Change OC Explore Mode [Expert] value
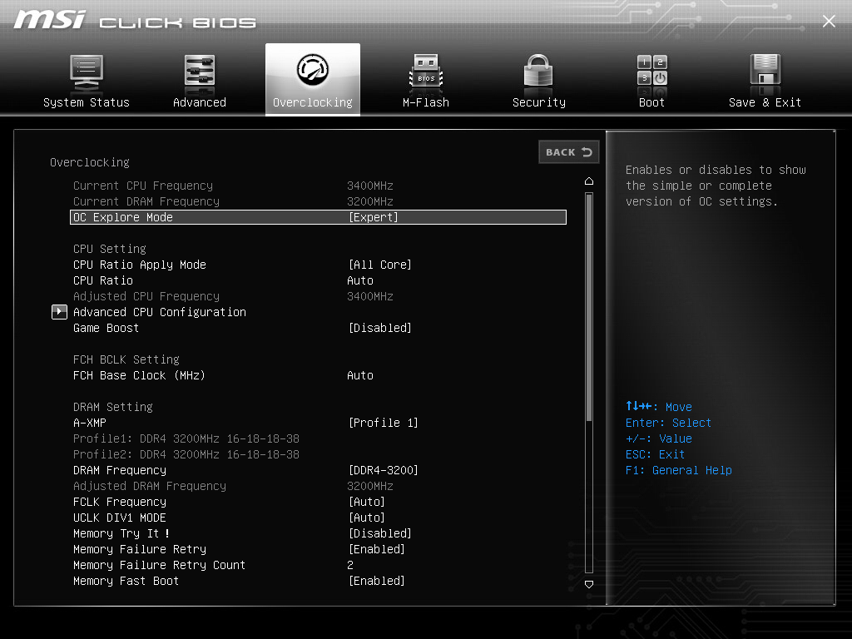Viewport: 852px width, 639px height. [x=374, y=217]
